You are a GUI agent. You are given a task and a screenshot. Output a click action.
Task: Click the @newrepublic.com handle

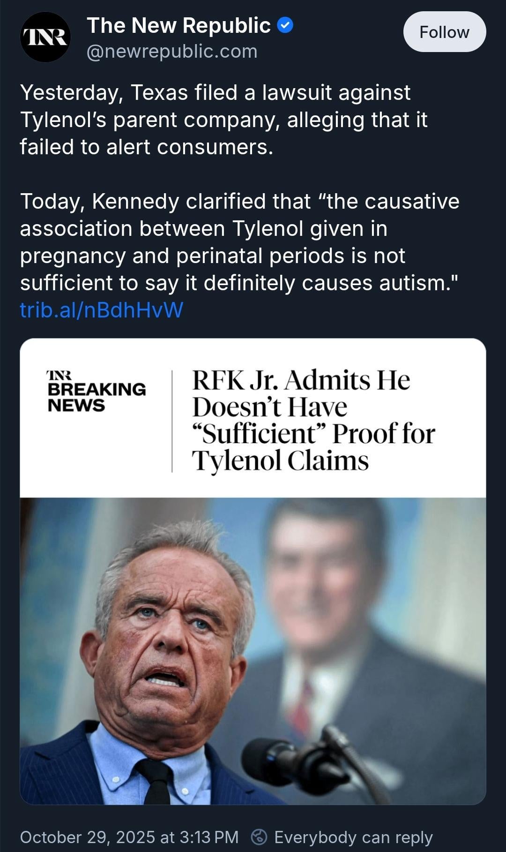click(x=172, y=51)
